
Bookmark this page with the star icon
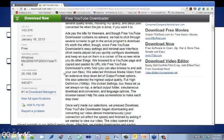(182, 9)
